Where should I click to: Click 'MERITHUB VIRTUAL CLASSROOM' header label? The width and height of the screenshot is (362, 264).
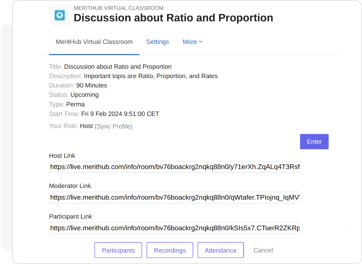coord(118,8)
